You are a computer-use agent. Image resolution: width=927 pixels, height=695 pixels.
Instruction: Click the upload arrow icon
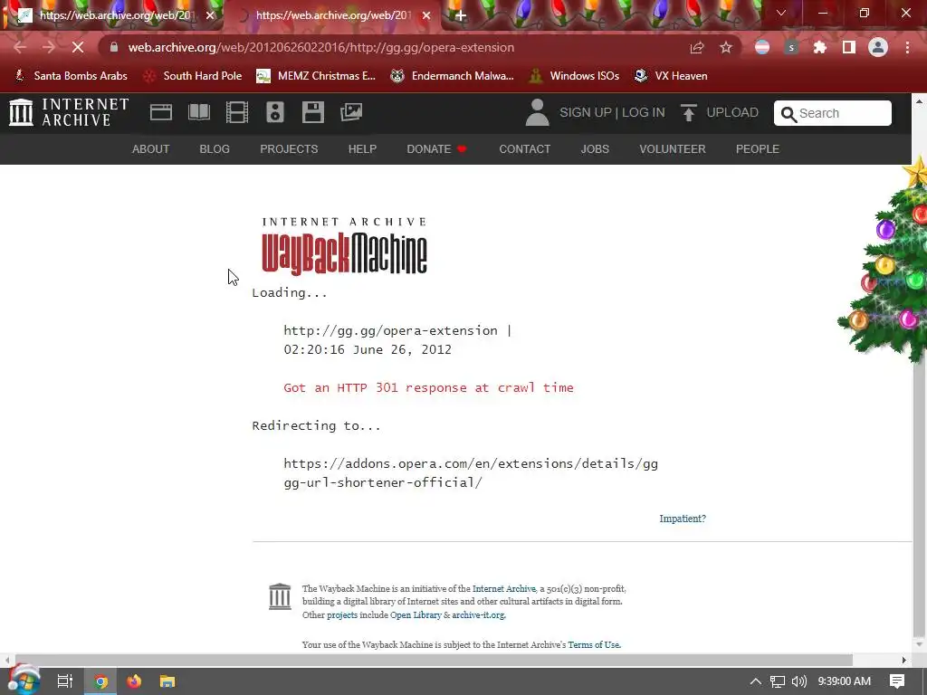[688, 112]
